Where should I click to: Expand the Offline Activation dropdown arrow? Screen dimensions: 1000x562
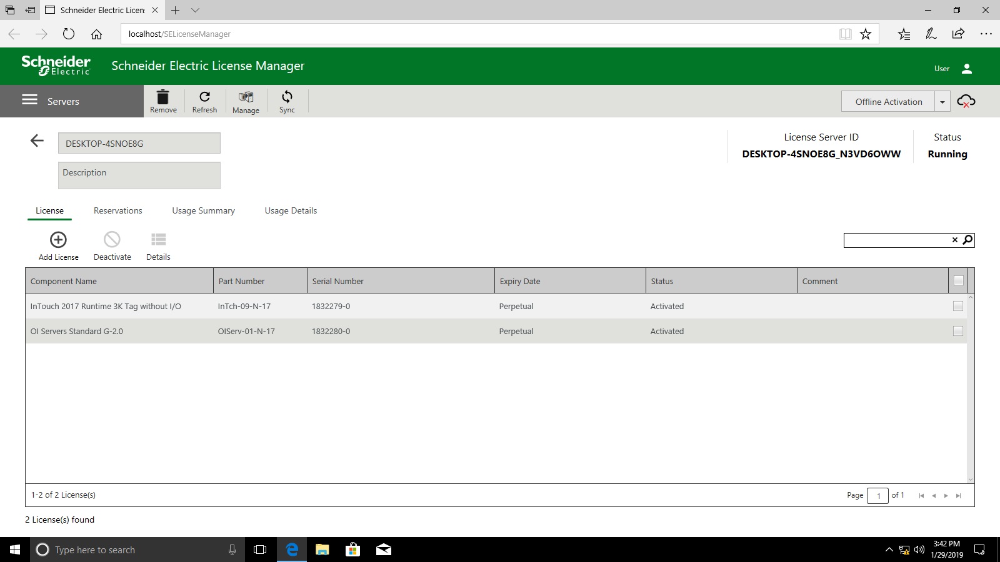tap(942, 102)
